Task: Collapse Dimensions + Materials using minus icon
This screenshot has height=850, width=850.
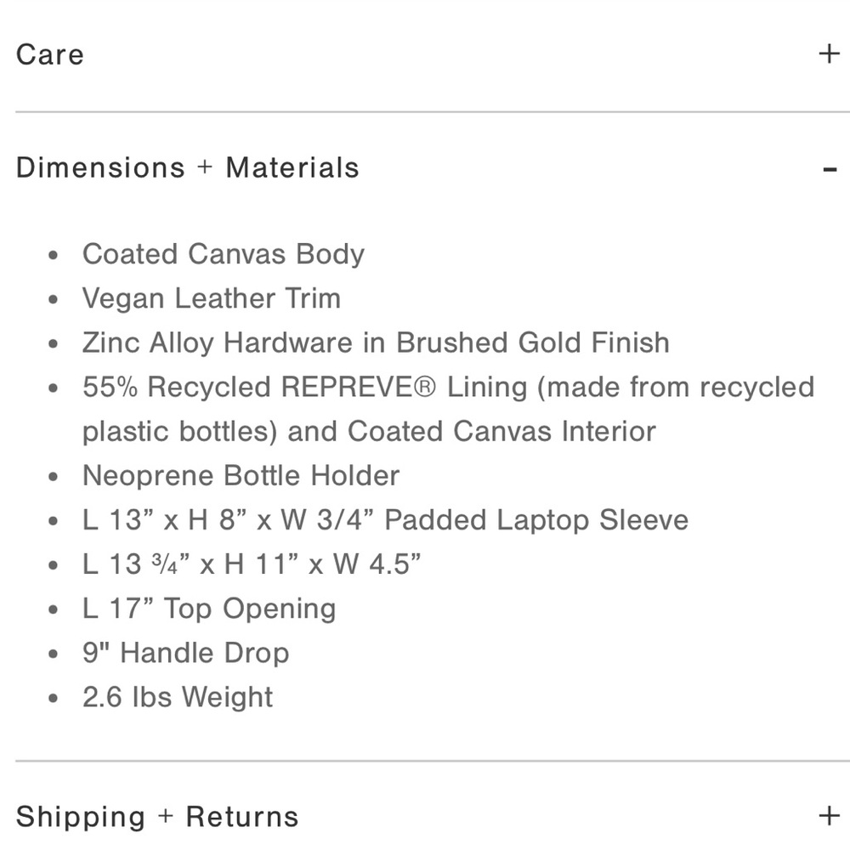Action: [830, 169]
